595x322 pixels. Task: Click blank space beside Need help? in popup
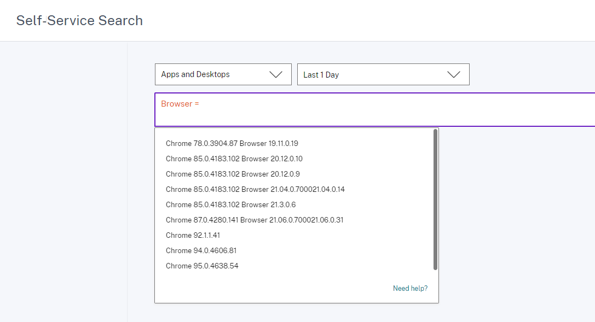coord(274,288)
